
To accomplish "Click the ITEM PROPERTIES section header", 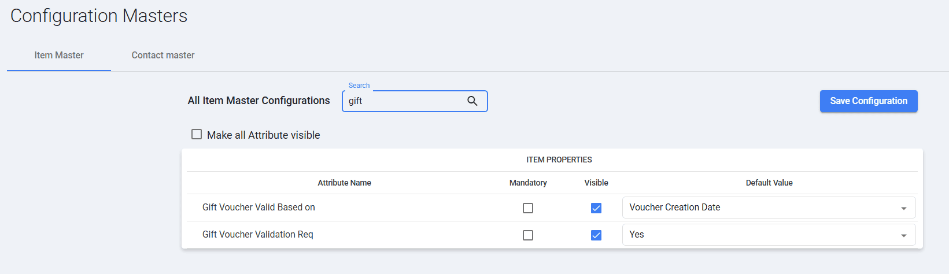I will click(559, 160).
